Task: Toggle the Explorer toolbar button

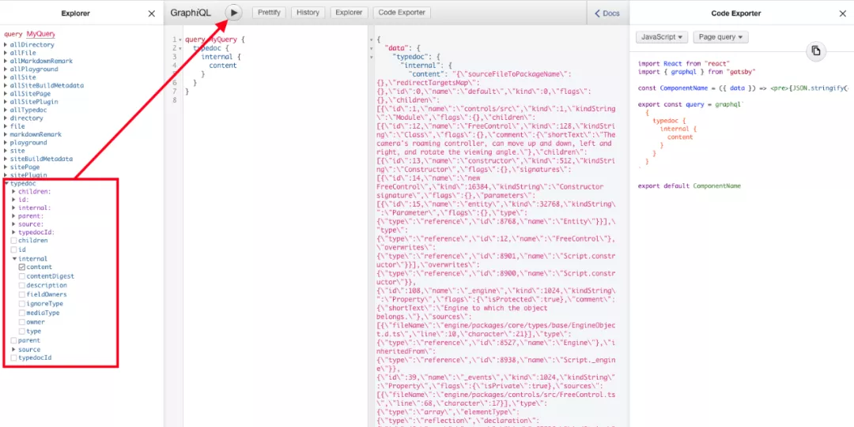Action: click(x=350, y=13)
